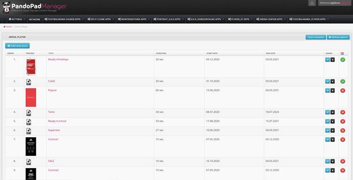Edit the Ready 4 holidays item
The height and width of the screenshot is (180, 353).
click(x=327, y=60)
